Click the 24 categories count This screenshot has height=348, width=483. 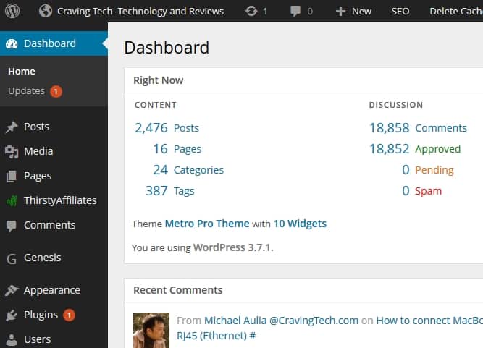tap(161, 170)
